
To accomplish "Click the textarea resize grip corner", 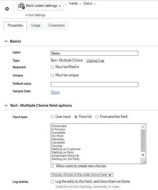I will (x=144, y=162).
